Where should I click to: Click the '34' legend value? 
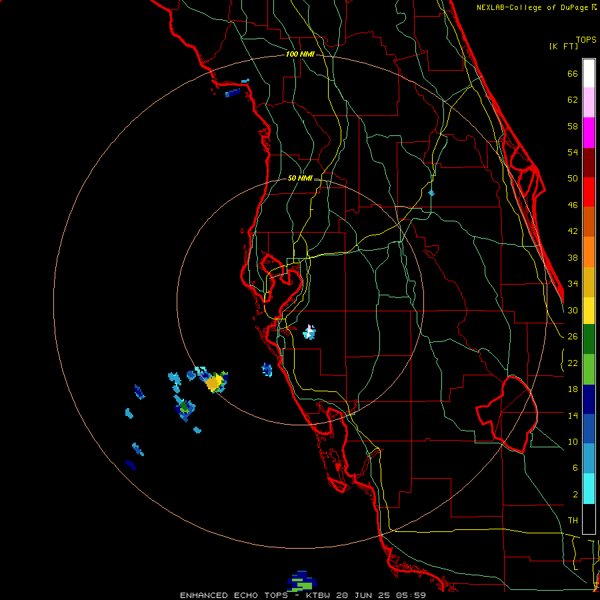pos(573,284)
